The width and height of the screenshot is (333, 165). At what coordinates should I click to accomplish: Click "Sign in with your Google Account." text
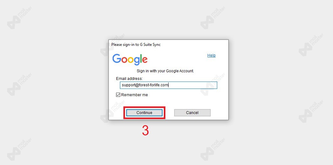(x=165, y=71)
